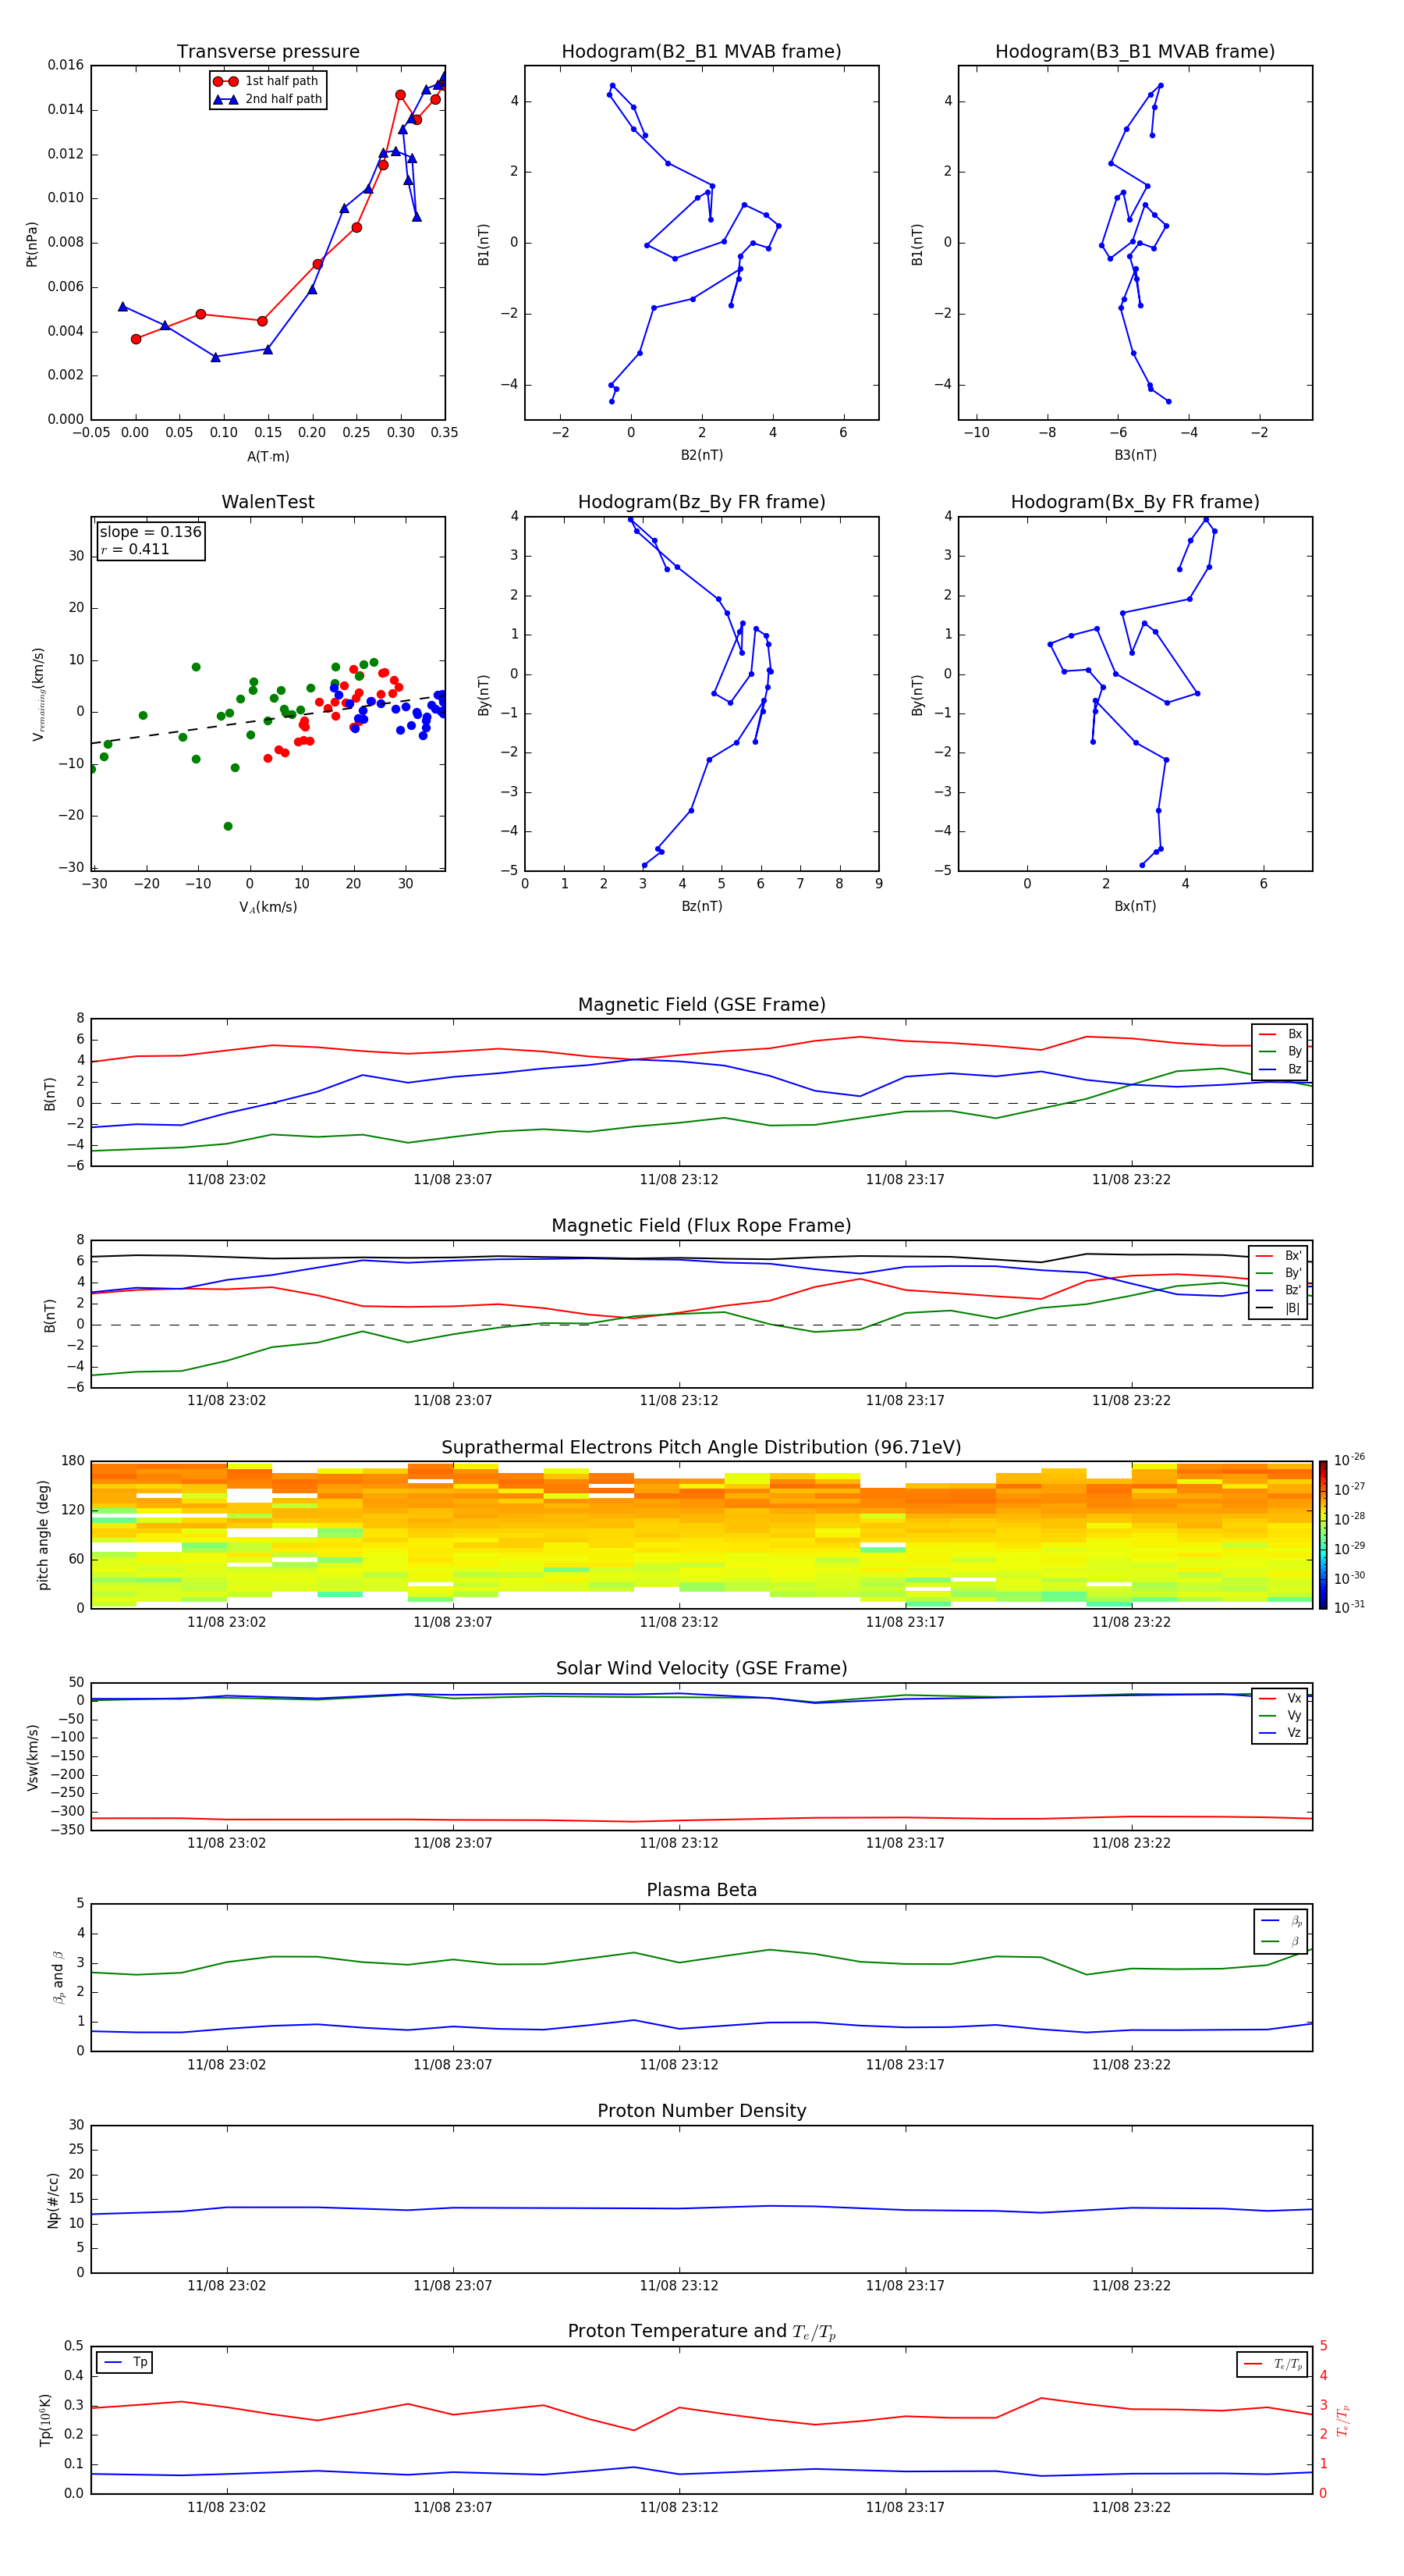This screenshot has height=2576, width=1404.
Task: Click the '10^-31' colorbar tick label
Action: coord(1349,1607)
